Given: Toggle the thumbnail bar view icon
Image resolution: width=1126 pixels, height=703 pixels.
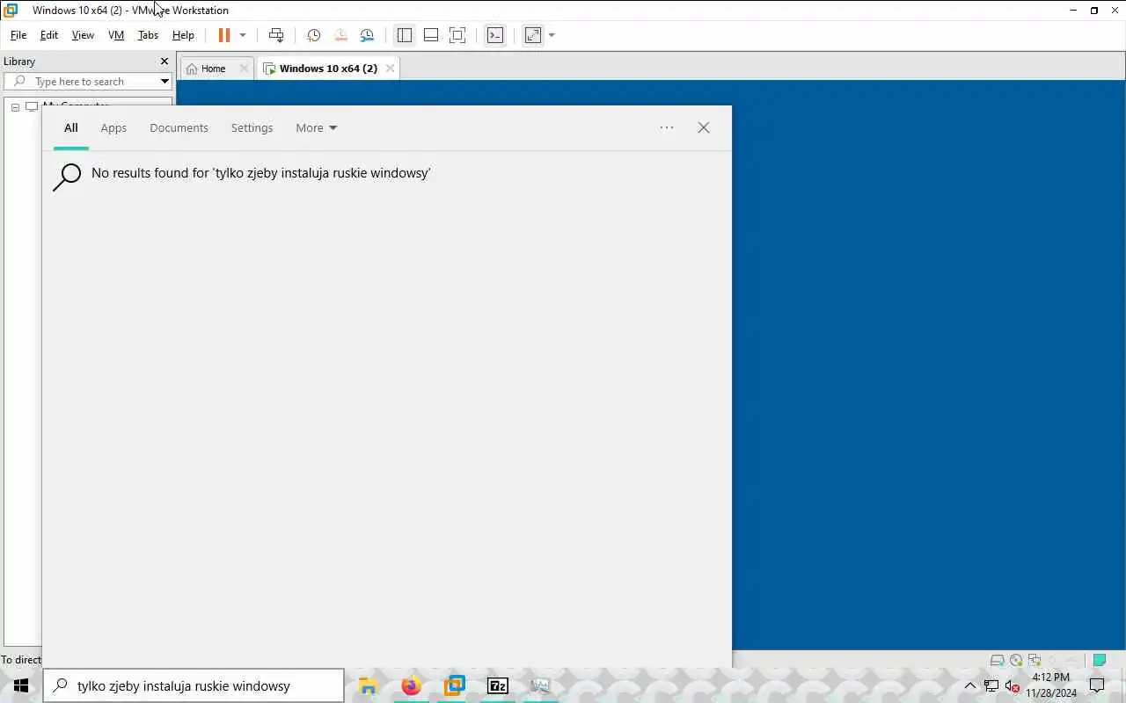Looking at the screenshot, I should click(x=431, y=35).
